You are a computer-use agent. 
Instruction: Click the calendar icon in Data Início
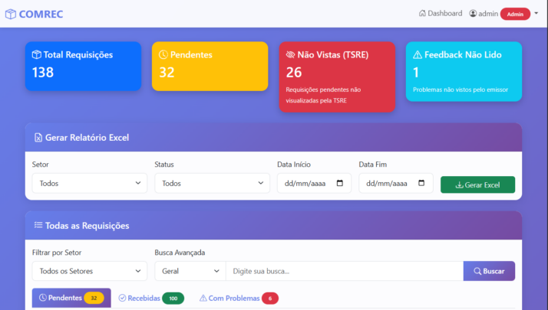pyautogui.click(x=339, y=184)
